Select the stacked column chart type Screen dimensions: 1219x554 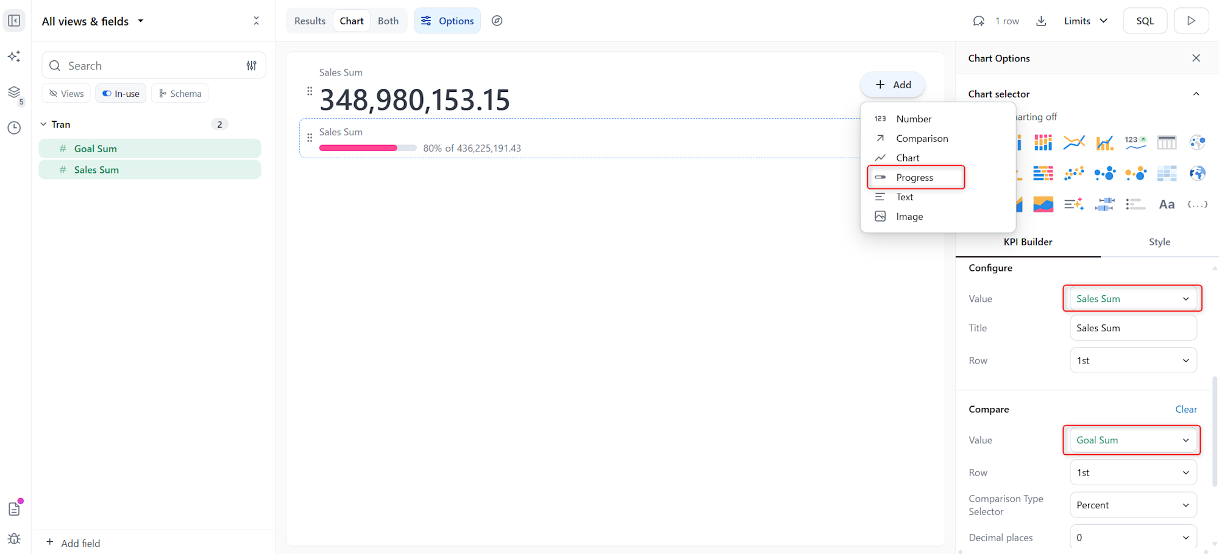(x=1043, y=142)
